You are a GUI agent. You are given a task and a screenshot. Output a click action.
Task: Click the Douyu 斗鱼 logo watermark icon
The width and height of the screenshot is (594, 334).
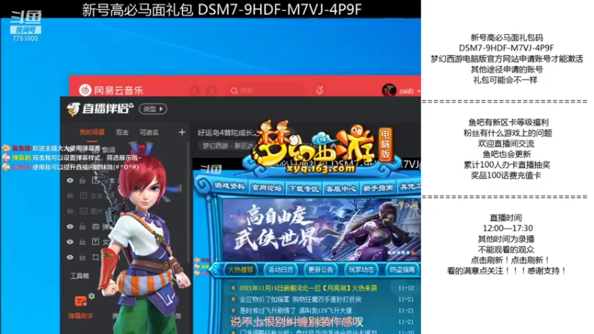[x=25, y=18]
